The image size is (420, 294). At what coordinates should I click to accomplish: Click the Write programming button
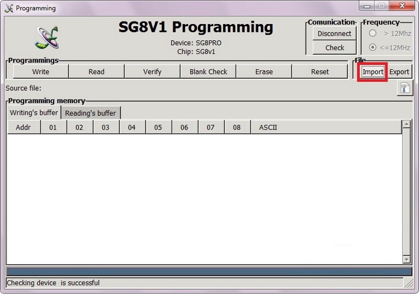click(41, 72)
